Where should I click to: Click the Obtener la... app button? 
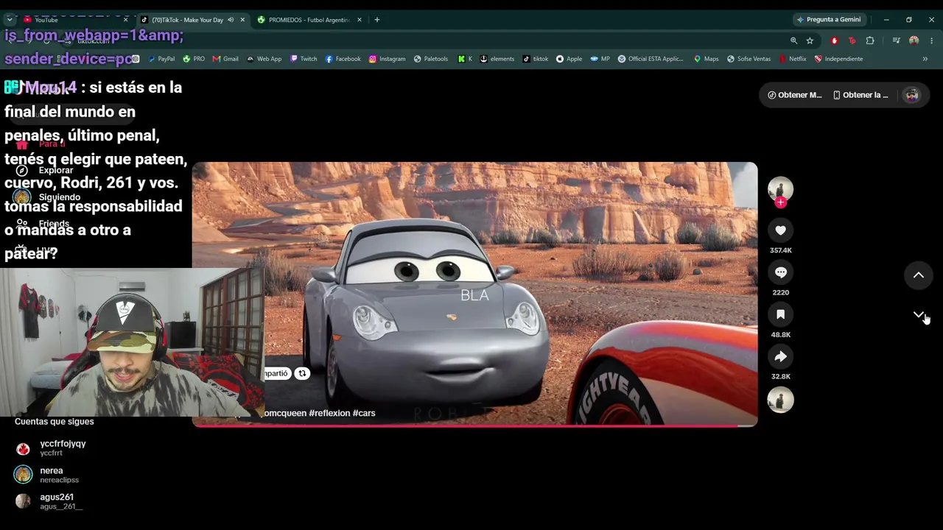860,95
